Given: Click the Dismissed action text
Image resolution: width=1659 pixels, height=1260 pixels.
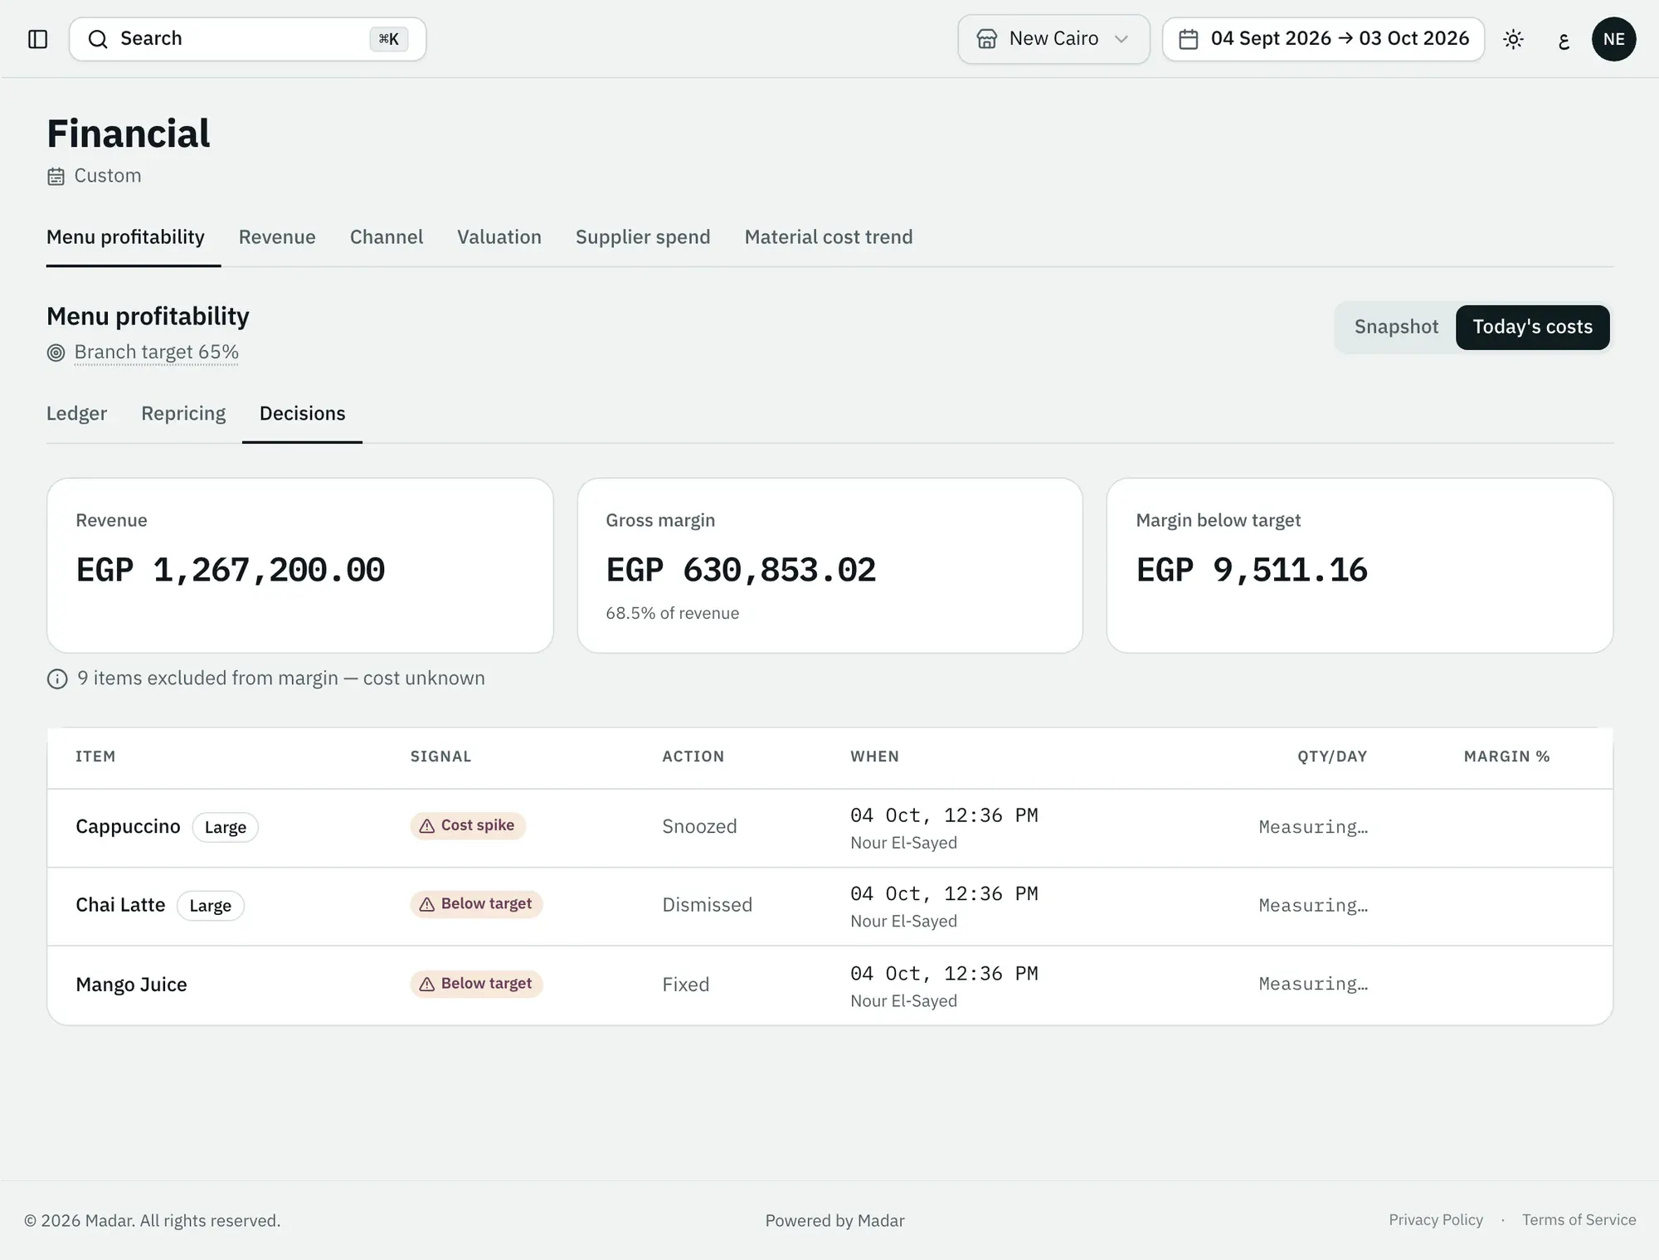Looking at the screenshot, I should [707, 905].
